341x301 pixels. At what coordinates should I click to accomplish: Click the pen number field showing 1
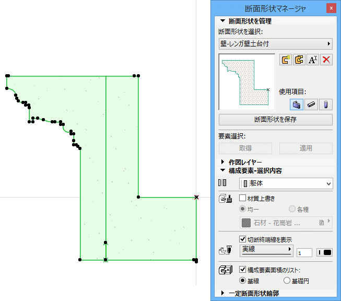pos(304,253)
